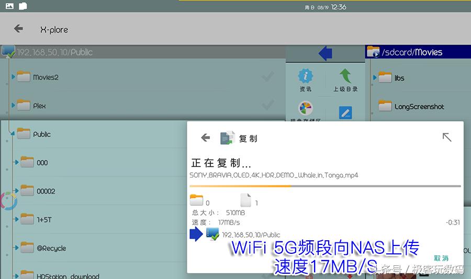Expand the Plex folder arrow
Image resolution: width=471 pixels, height=279 pixels.
[x=13, y=105]
